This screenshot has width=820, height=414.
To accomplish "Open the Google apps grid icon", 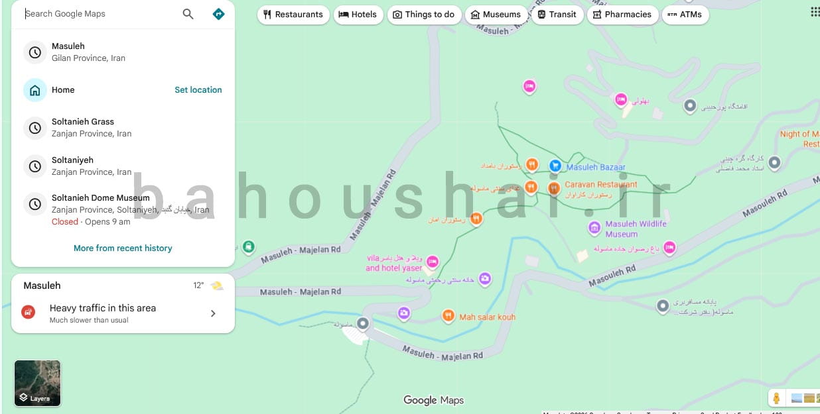I will [815, 13].
